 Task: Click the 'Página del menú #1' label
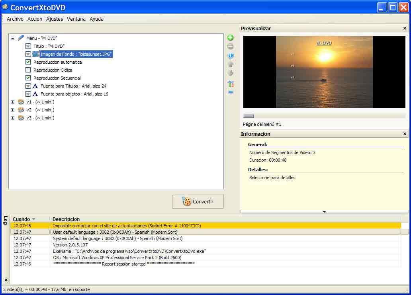[262, 124]
